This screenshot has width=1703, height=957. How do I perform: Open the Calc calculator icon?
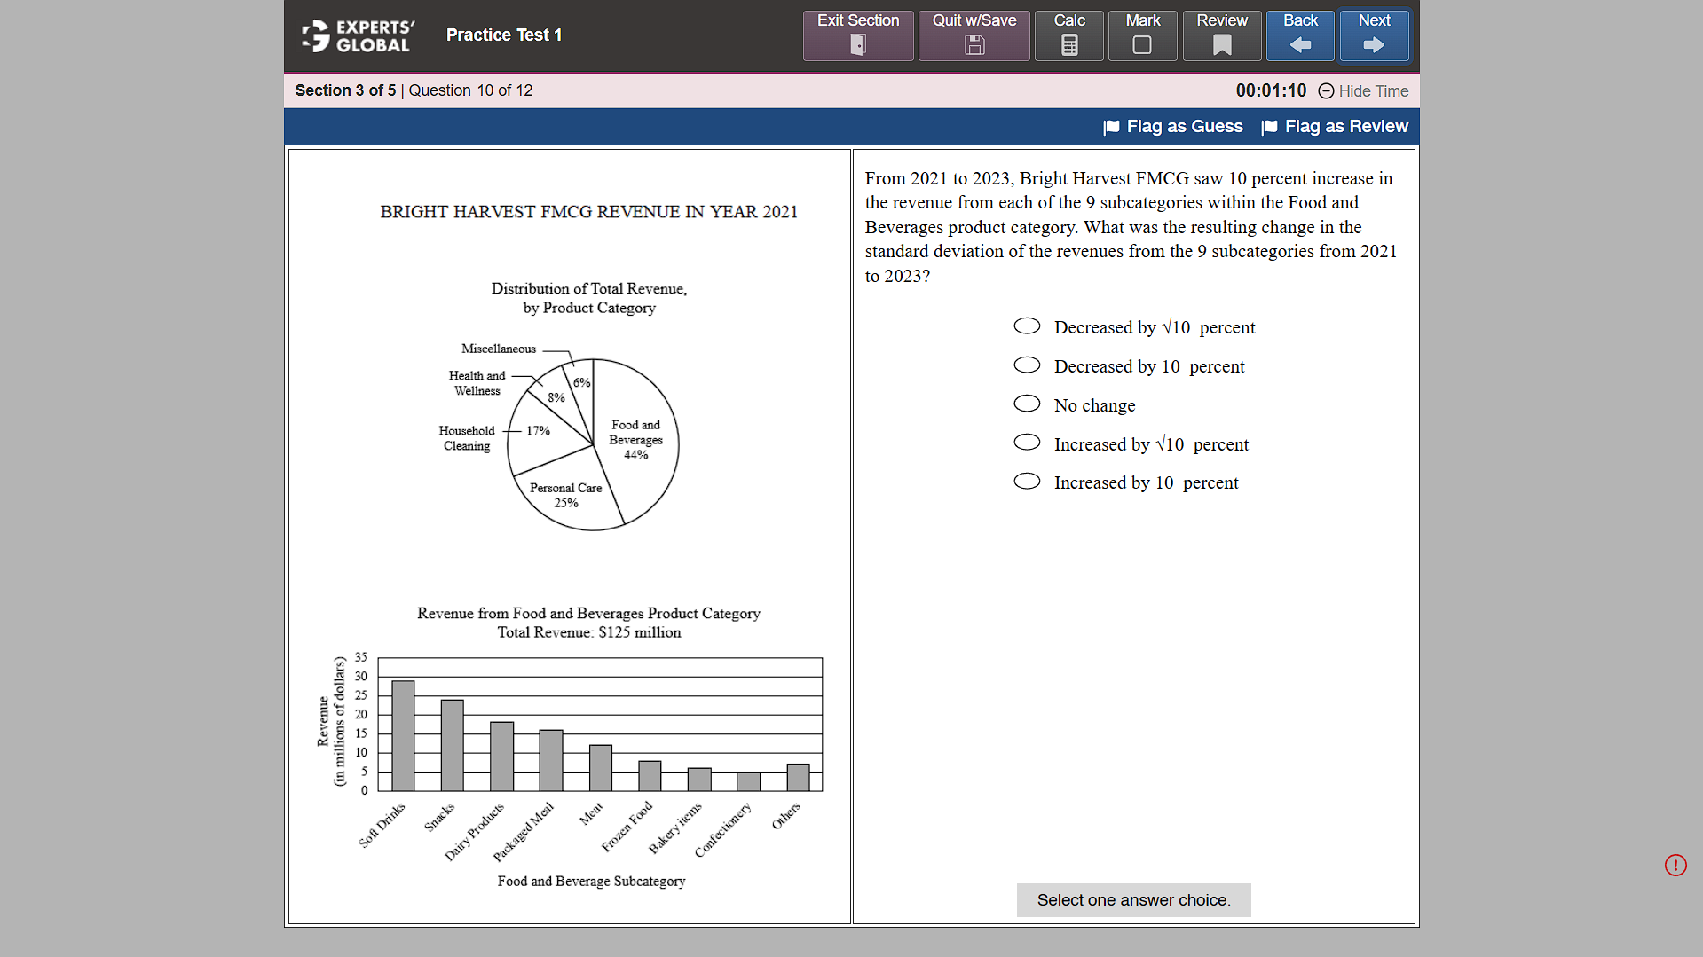pyautogui.click(x=1068, y=44)
